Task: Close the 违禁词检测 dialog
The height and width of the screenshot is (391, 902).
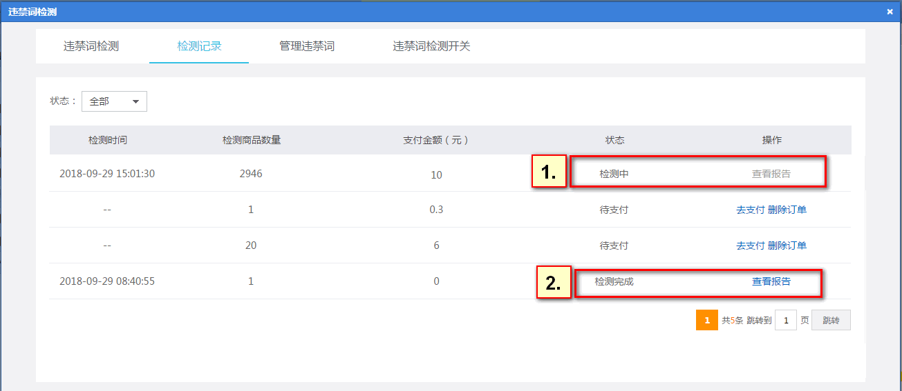Action: (x=890, y=12)
